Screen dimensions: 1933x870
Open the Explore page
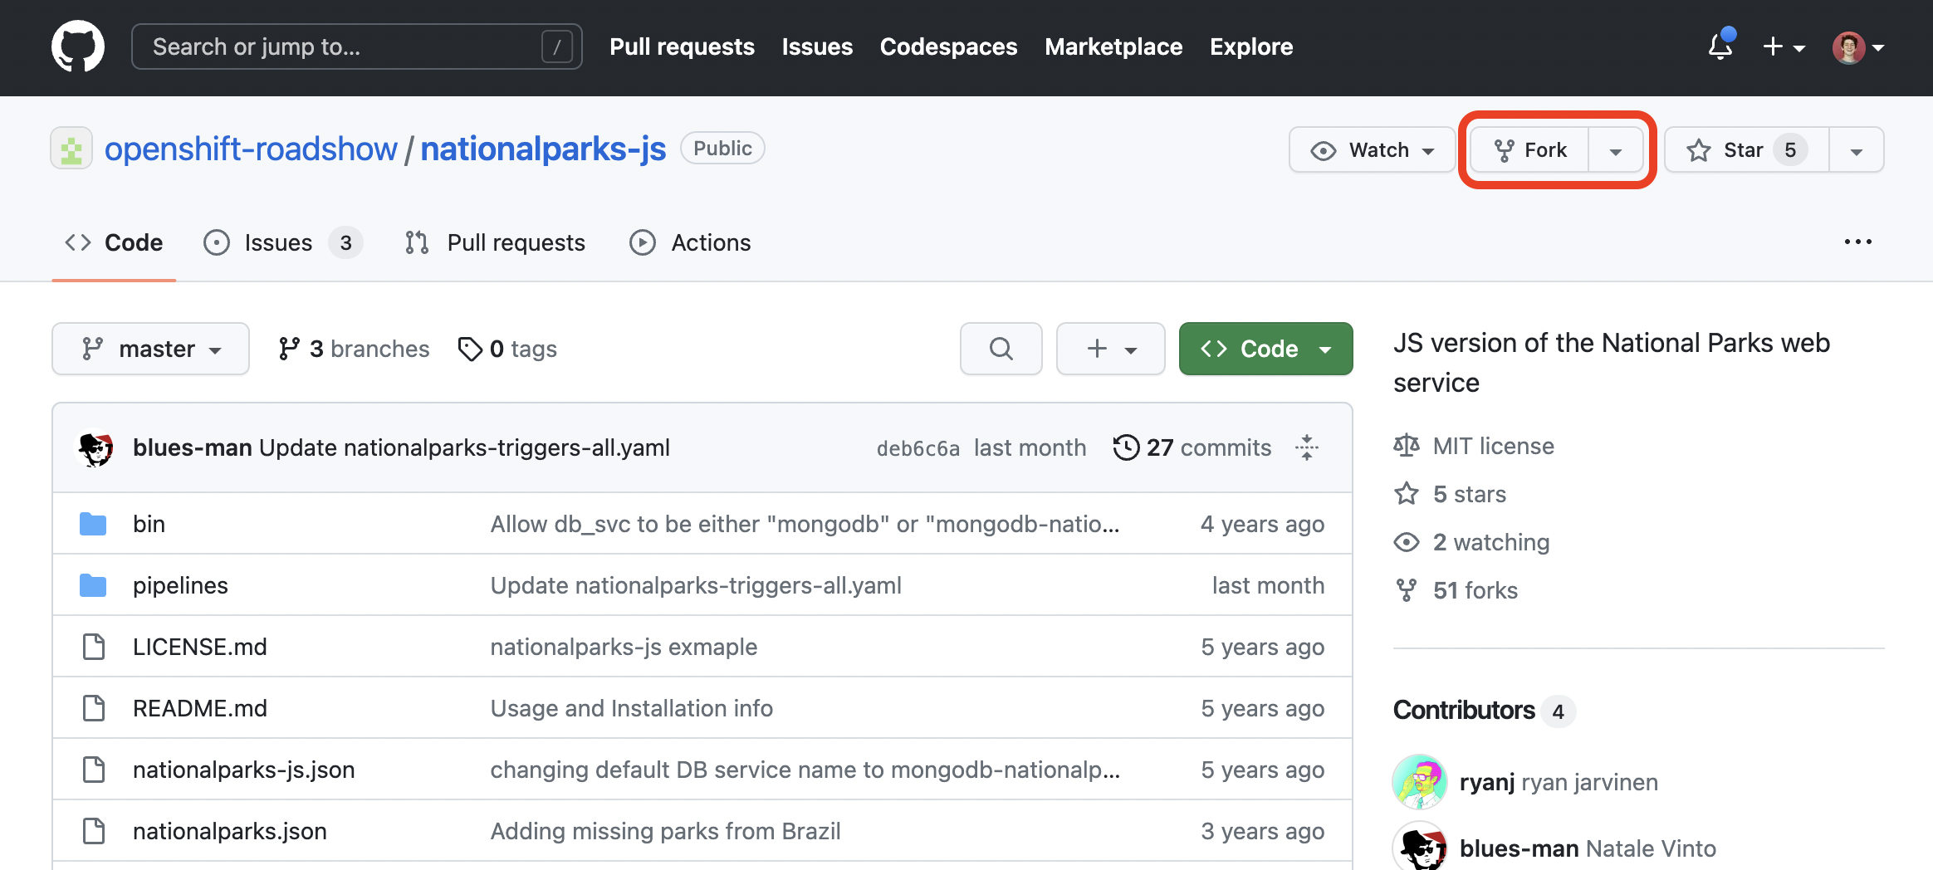(1251, 46)
